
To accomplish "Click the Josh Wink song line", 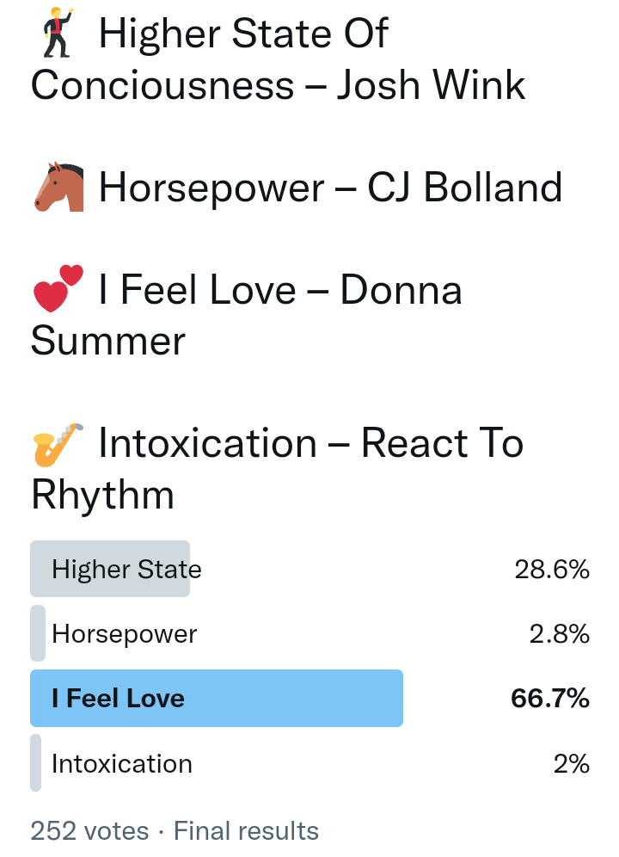I will click(x=278, y=60).
